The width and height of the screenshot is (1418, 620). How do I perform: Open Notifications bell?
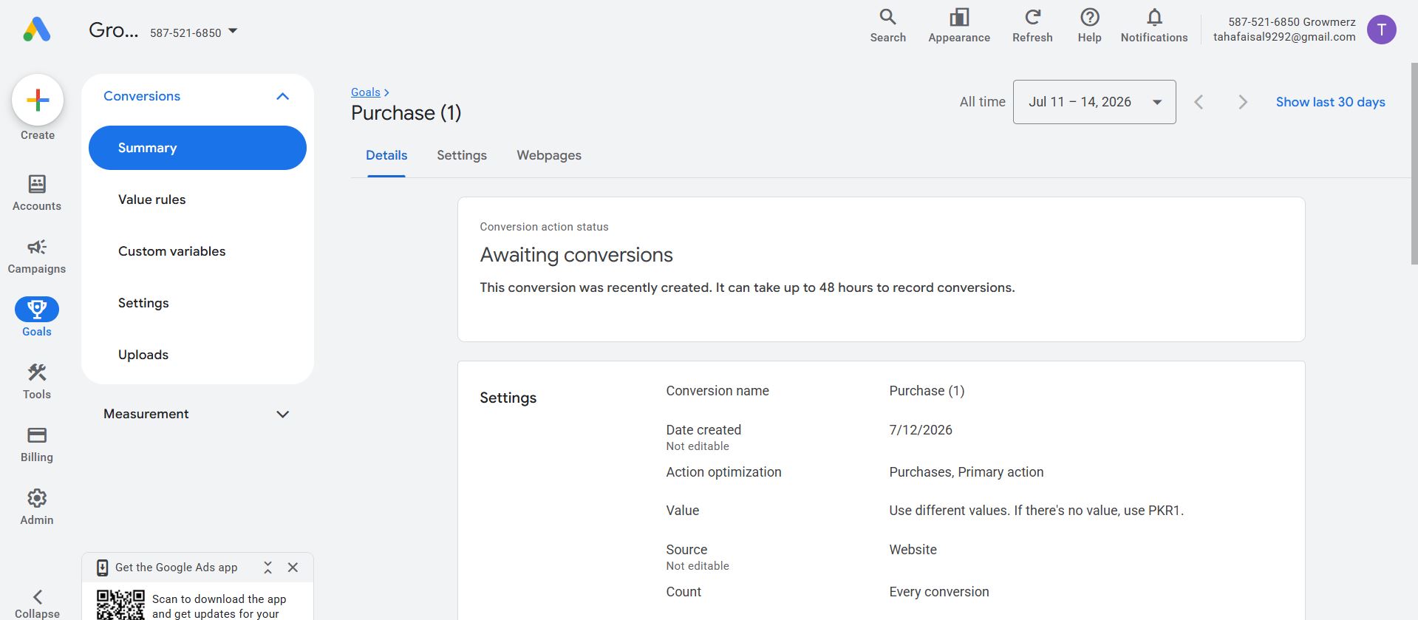1154,26
